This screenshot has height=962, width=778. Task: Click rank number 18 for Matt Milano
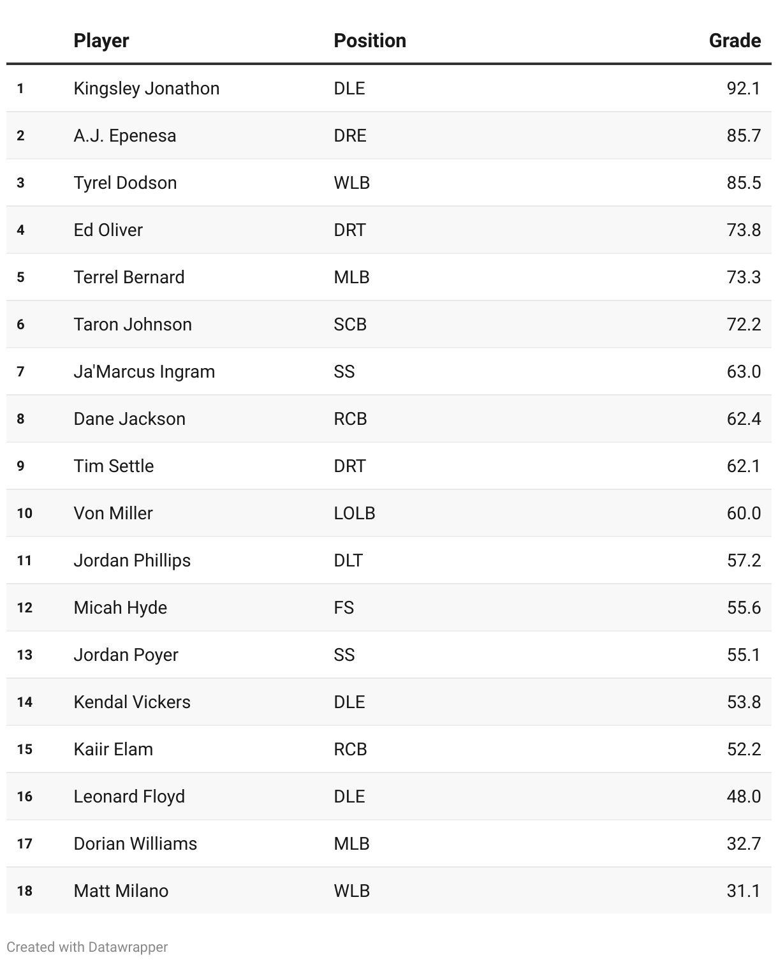(25, 891)
